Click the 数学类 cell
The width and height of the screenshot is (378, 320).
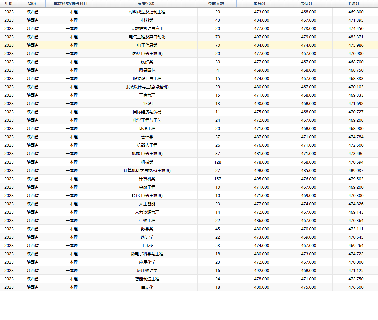click(147, 229)
